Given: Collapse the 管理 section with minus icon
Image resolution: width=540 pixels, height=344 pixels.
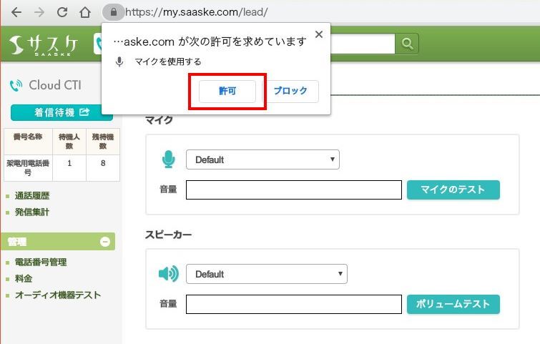Looking at the screenshot, I should click(105, 242).
